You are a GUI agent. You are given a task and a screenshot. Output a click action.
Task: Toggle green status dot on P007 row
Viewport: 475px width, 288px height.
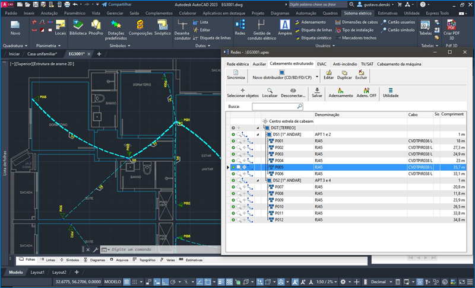click(233, 187)
